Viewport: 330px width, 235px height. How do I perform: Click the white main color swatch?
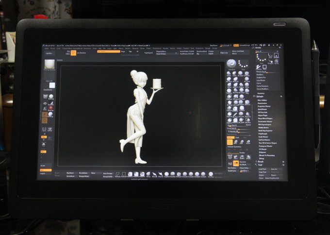coord(52,85)
